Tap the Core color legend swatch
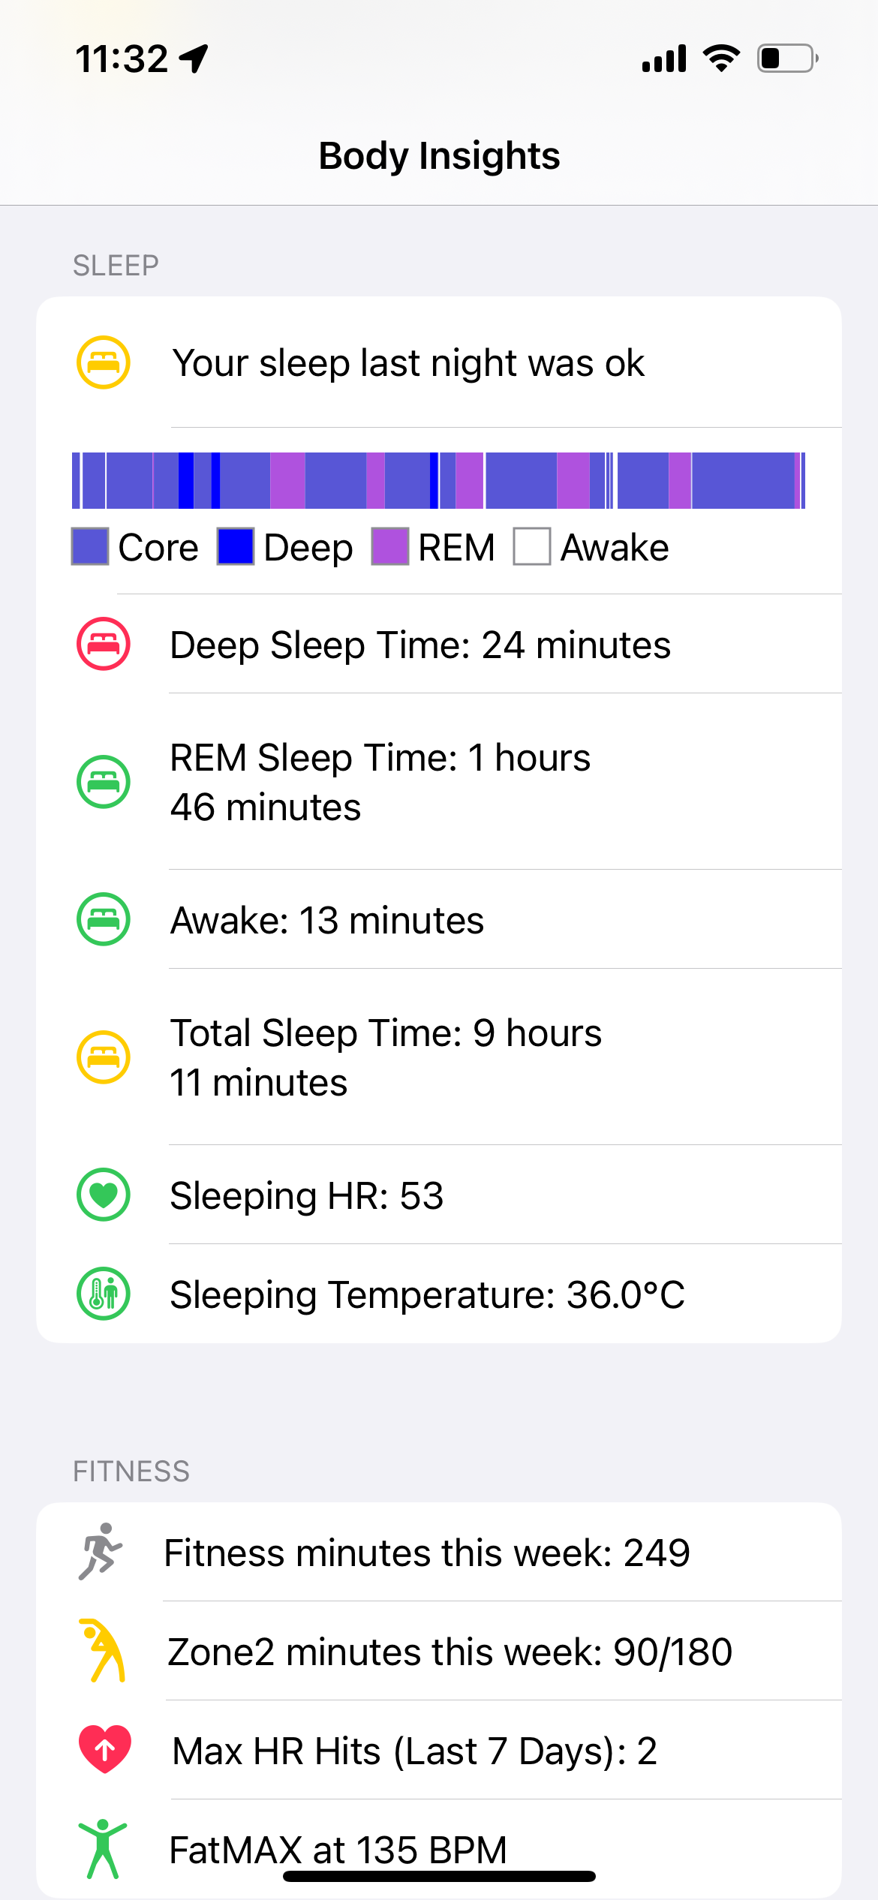The image size is (878, 1900). tap(90, 546)
